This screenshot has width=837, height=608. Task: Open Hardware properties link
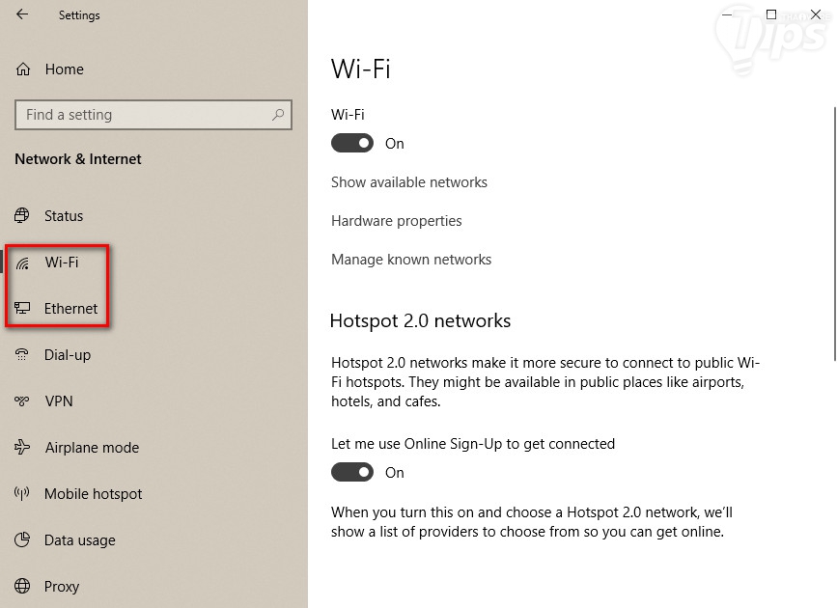pos(397,221)
